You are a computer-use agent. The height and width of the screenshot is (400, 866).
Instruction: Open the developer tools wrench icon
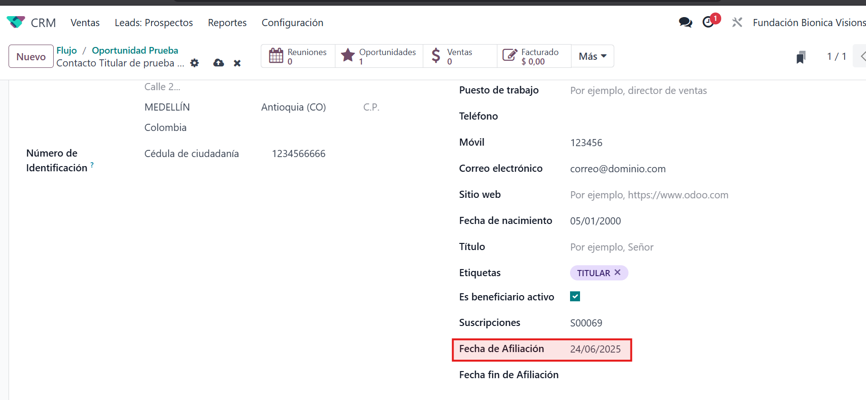click(737, 22)
